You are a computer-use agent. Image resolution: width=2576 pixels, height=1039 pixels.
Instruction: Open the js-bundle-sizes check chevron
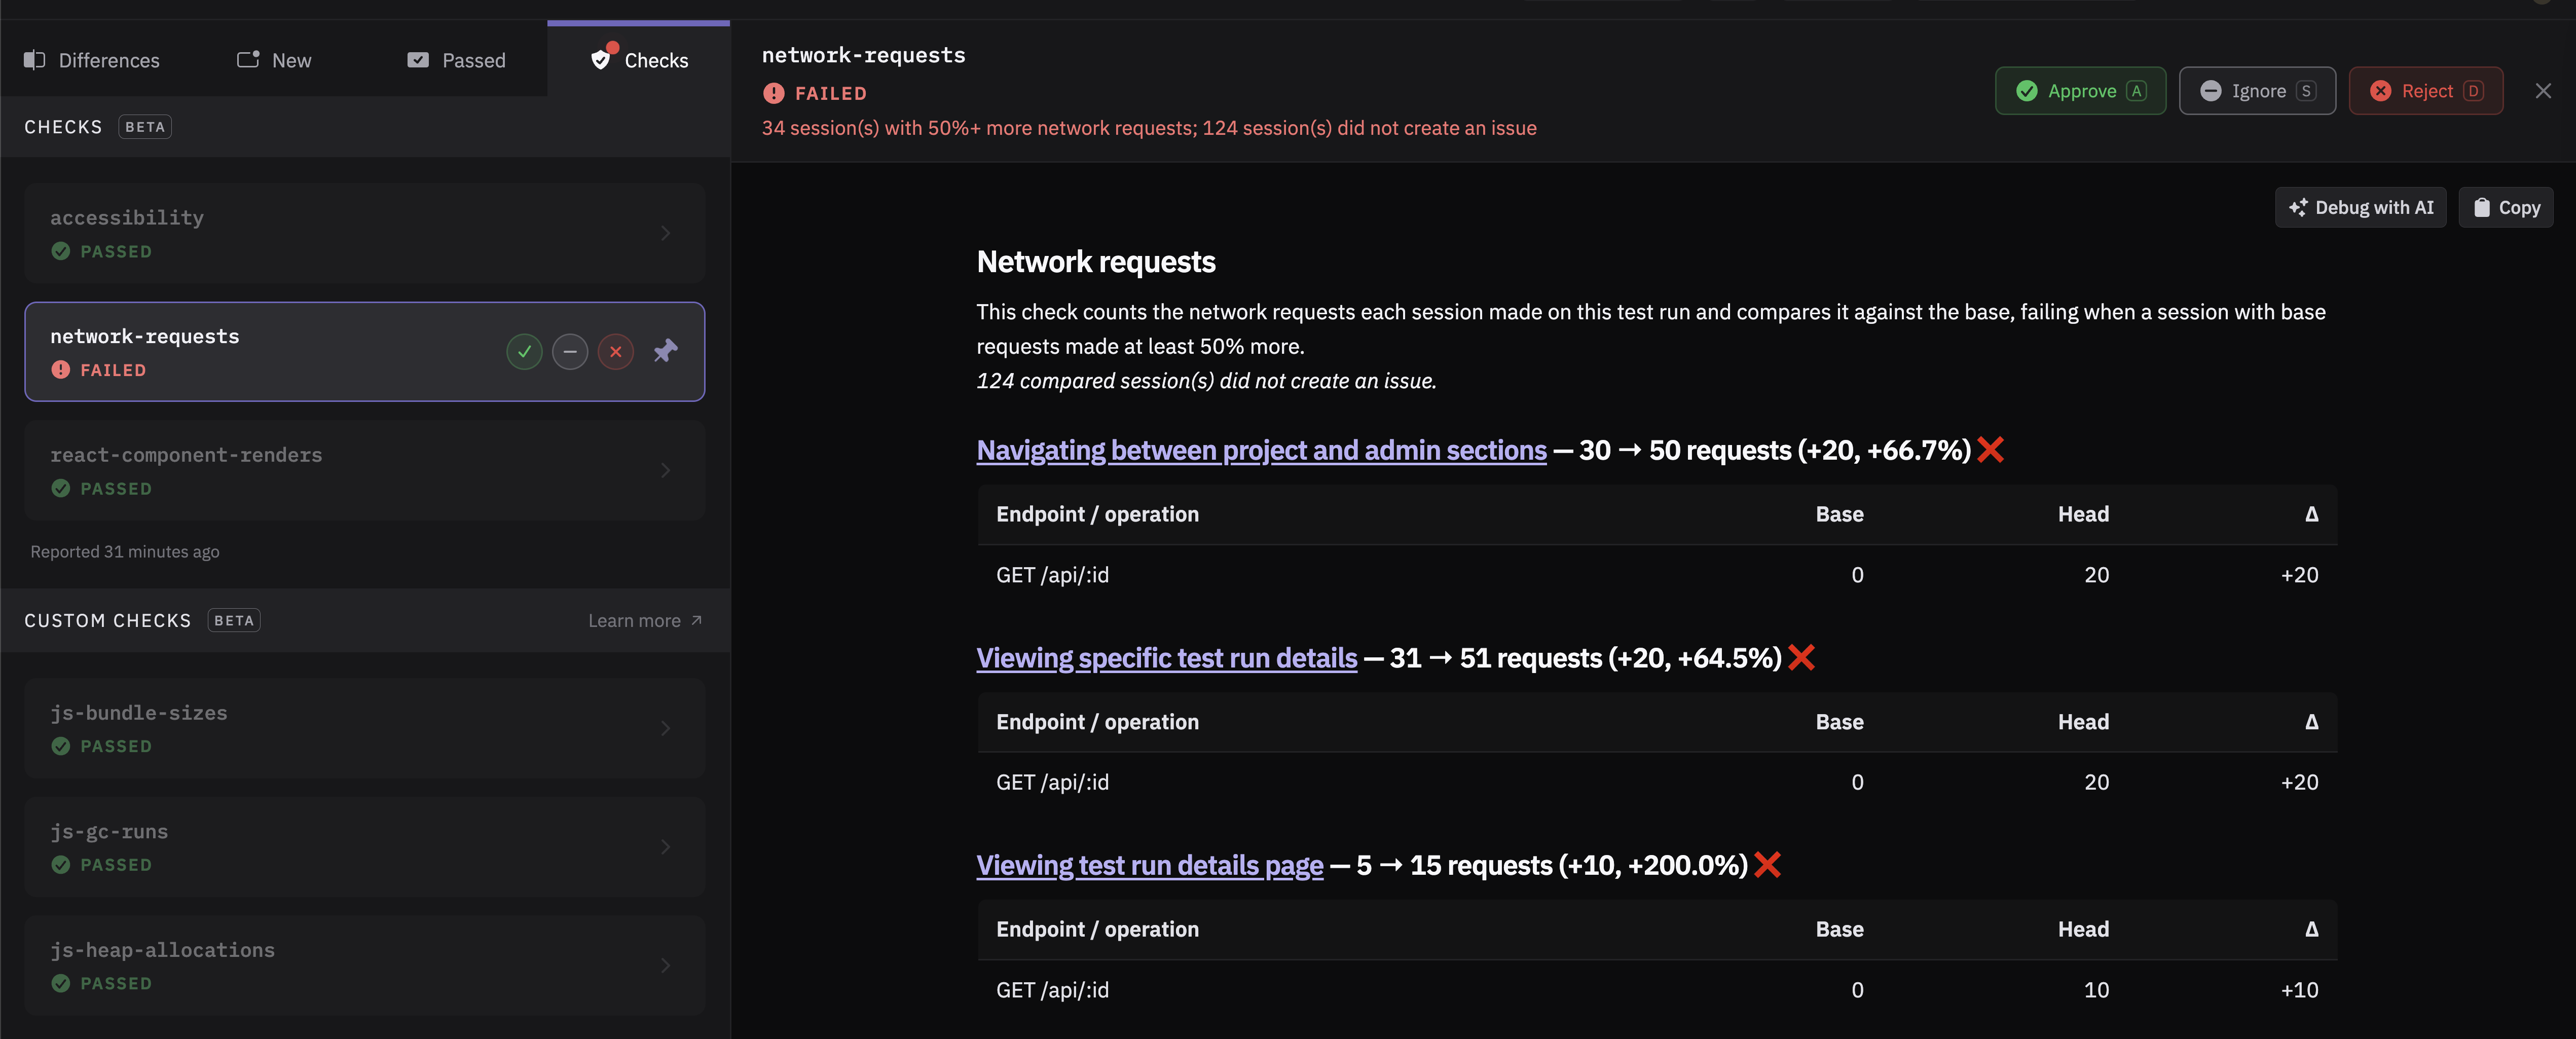(x=666, y=728)
